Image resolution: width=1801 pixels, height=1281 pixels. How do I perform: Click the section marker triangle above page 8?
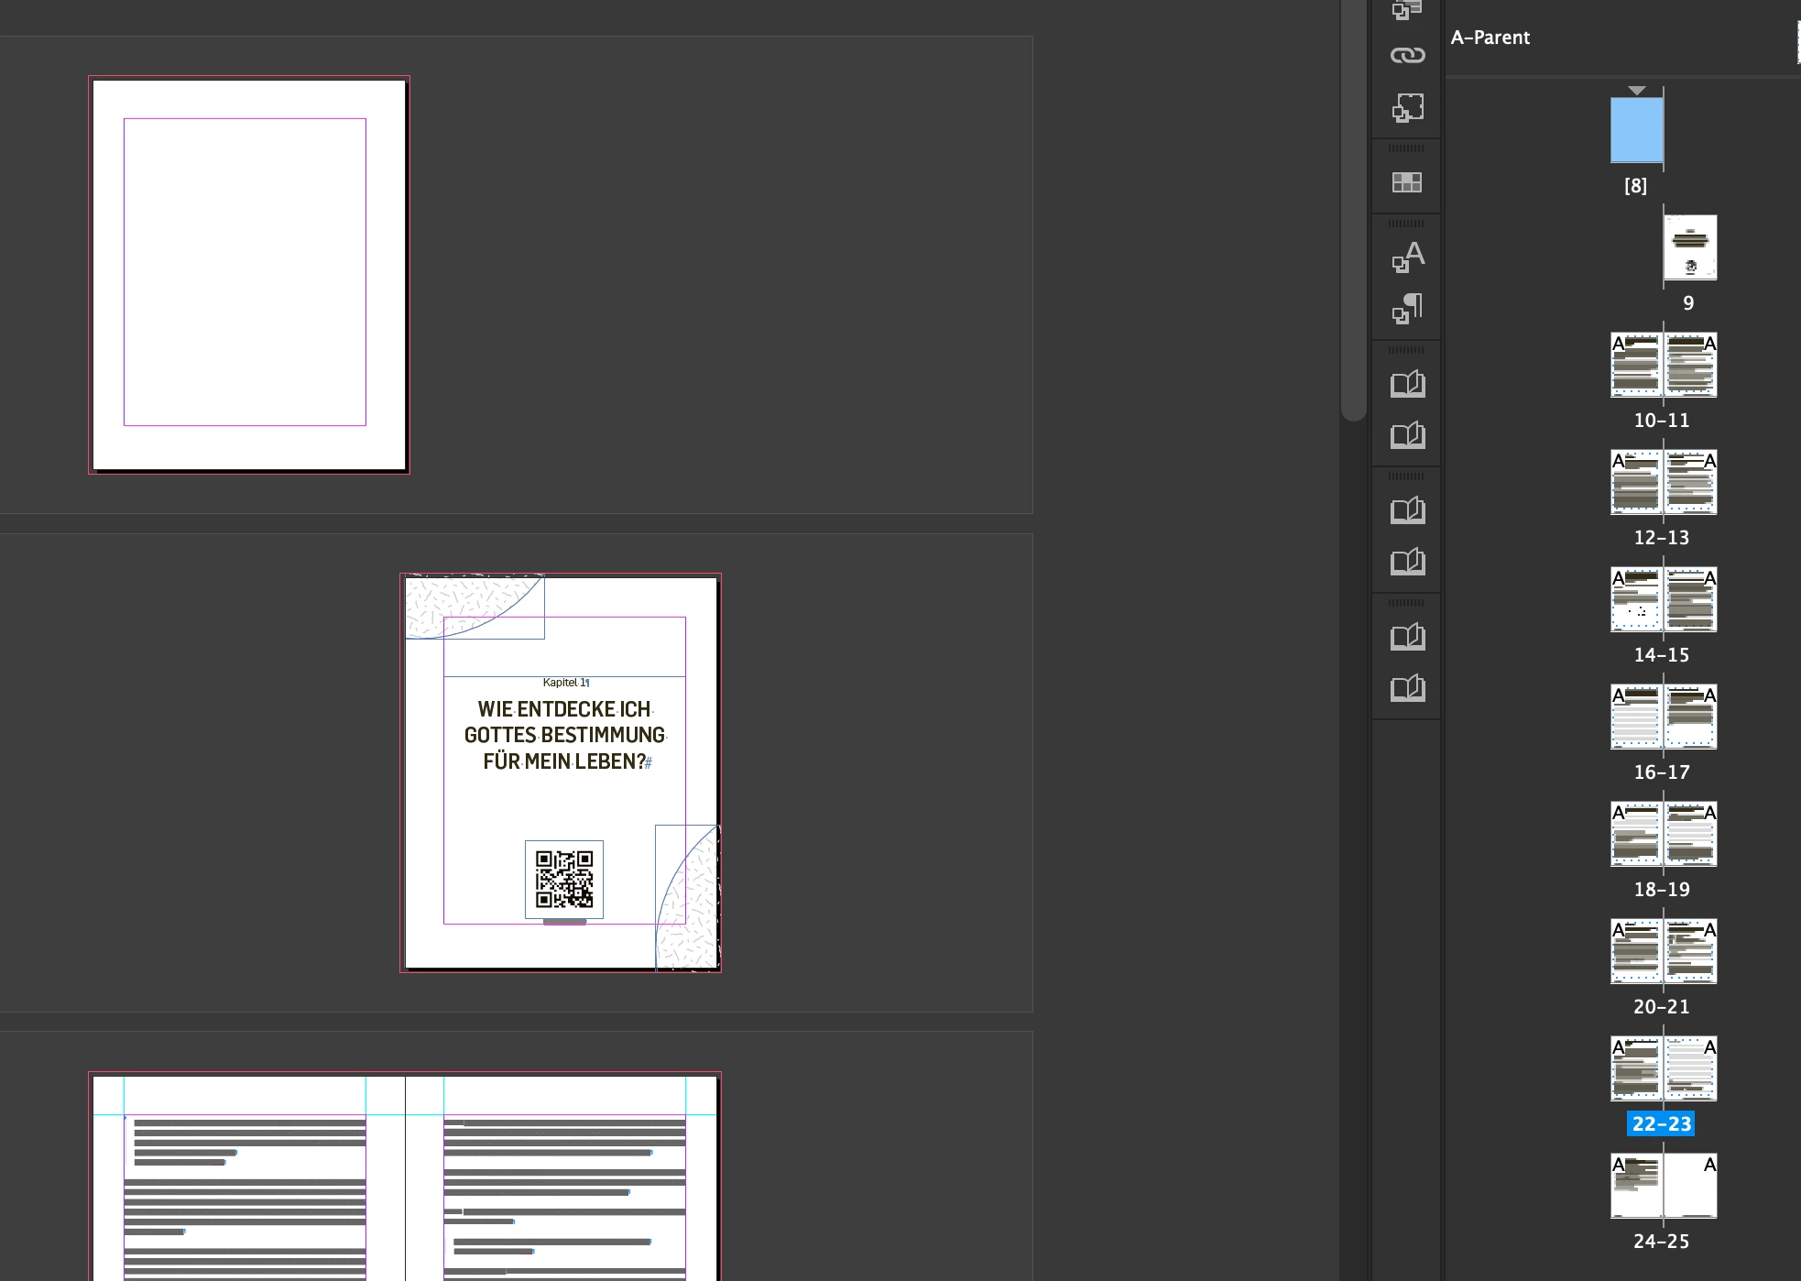[1637, 91]
